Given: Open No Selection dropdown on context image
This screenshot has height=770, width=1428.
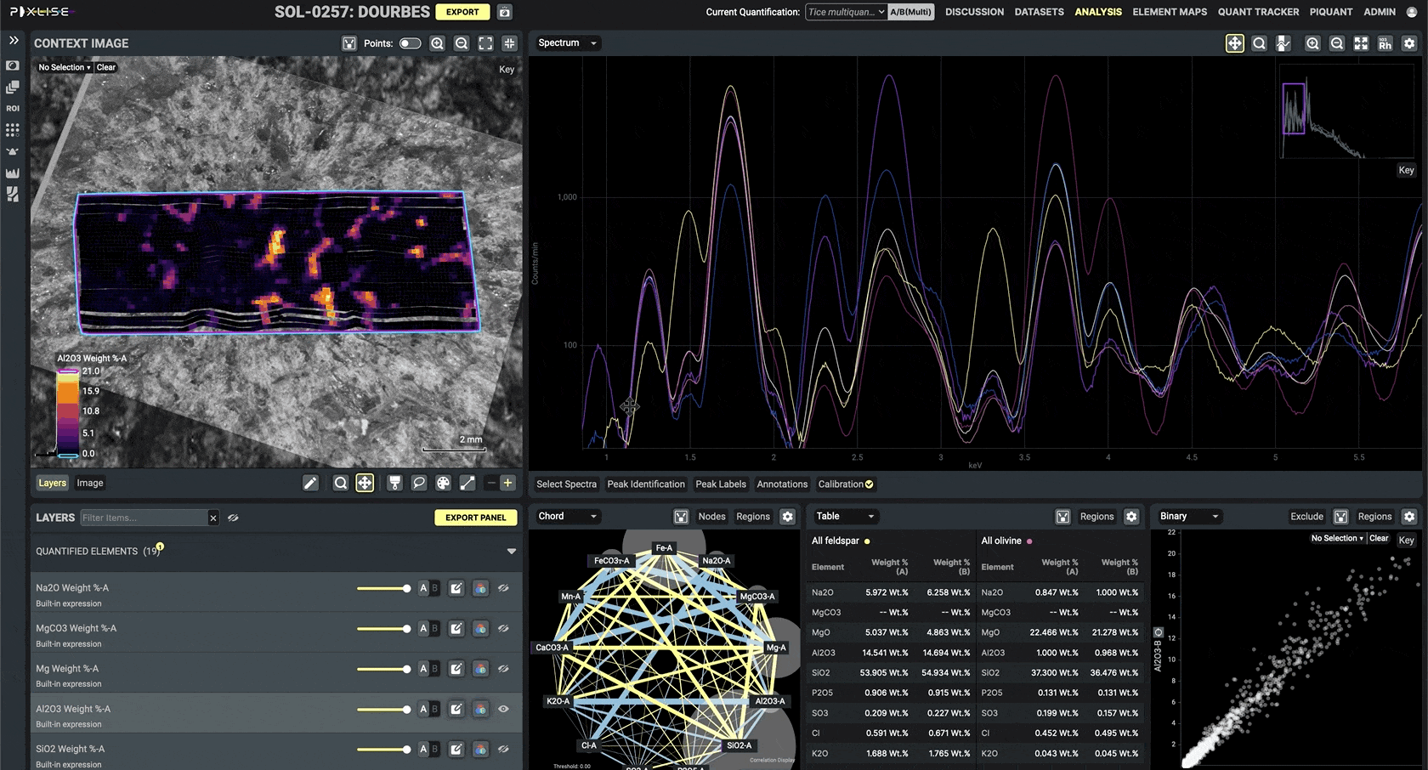Looking at the screenshot, I should point(65,67).
